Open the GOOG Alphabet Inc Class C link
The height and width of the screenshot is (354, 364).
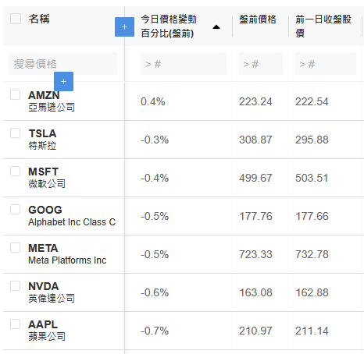pyautogui.click(x=72, y=216)
